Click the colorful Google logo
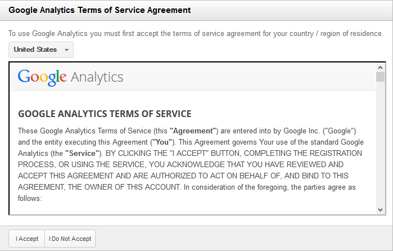This screenshot has width=393, height=251. click(42, 77)
